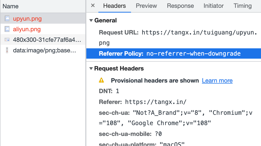Click the provisional headers warning icon
Screen dimensions: 261x146
(101, 80)
